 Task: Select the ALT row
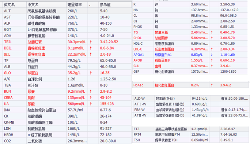[x=66, y=11]
